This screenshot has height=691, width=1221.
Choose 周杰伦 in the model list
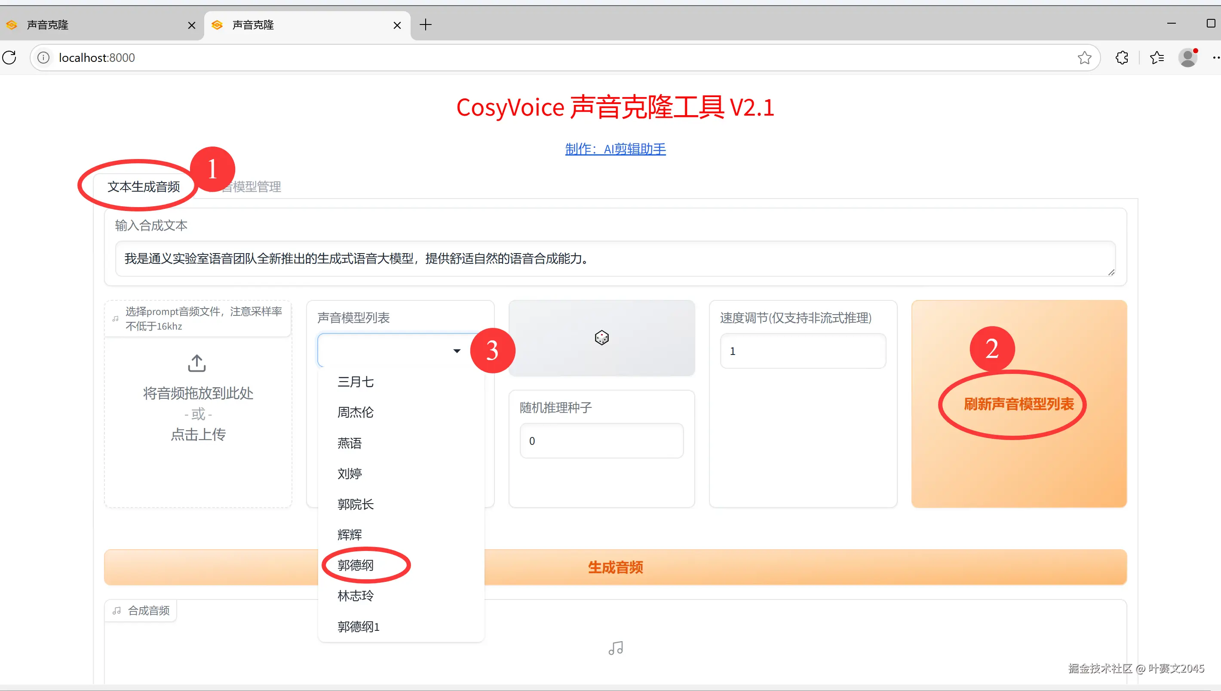tap(356, 412)
